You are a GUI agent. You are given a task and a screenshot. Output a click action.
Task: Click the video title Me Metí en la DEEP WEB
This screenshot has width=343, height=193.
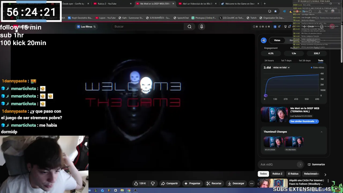(x=305, y=110)
